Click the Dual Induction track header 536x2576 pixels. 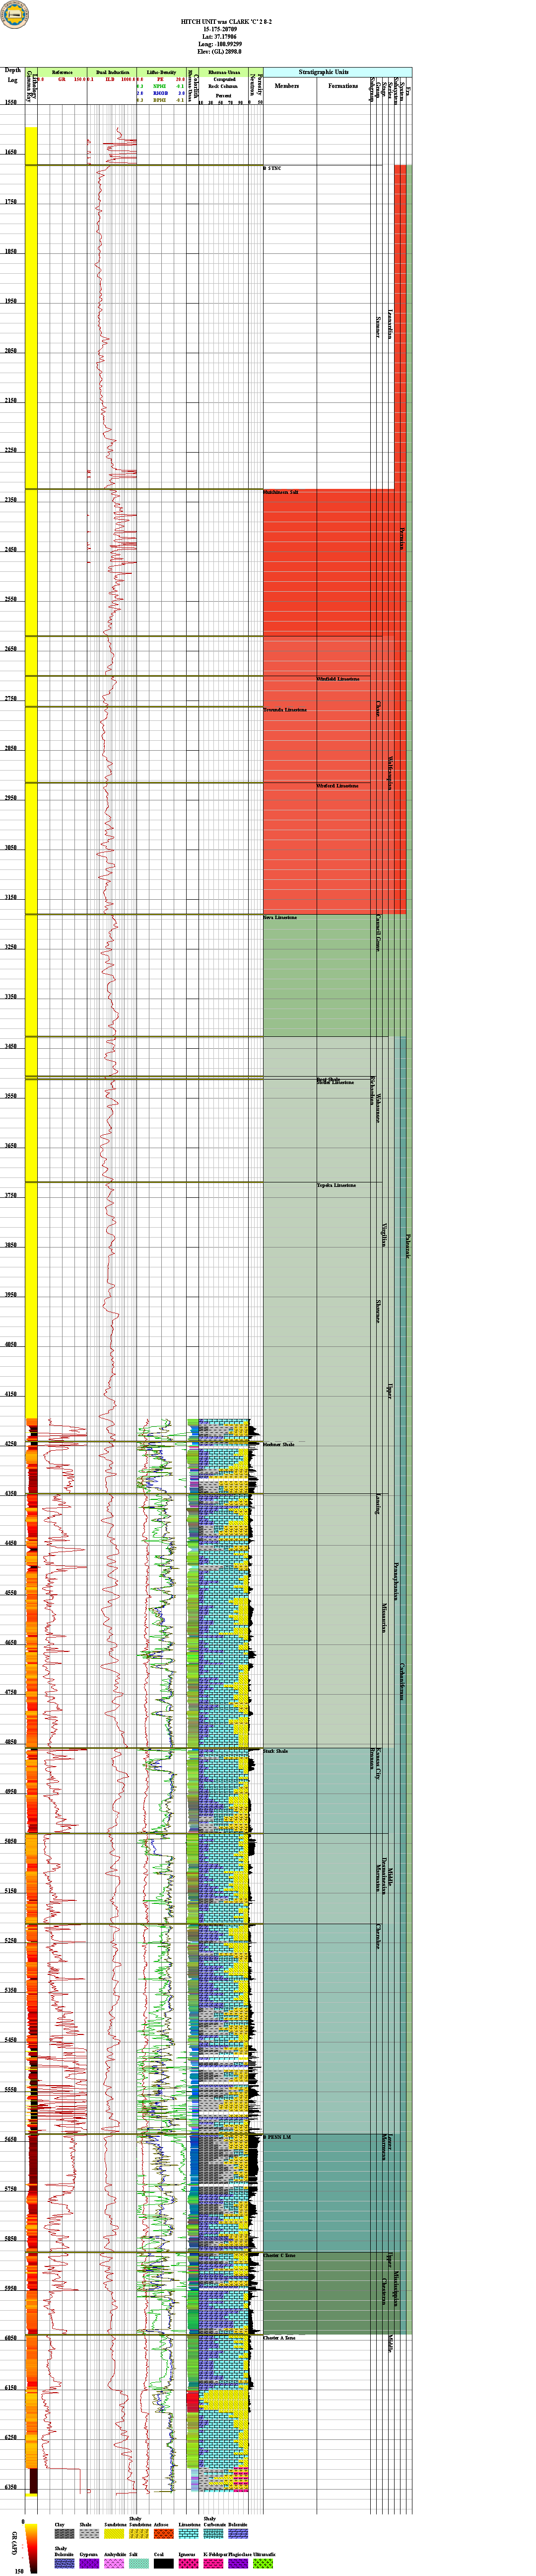click(112, 72)
